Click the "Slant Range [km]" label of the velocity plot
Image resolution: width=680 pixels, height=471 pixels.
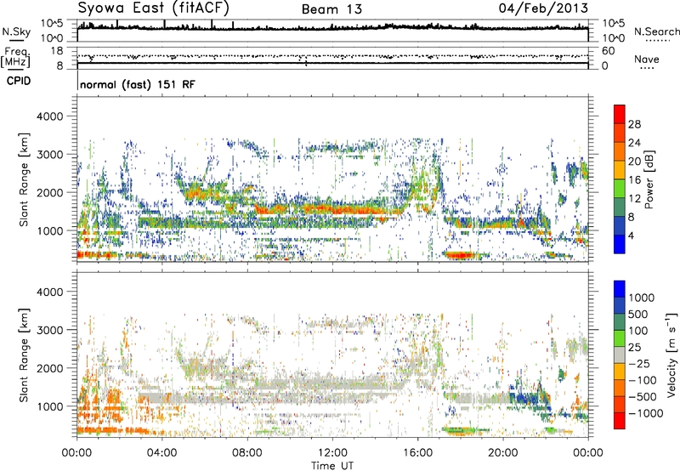click(x=24, y=355)
